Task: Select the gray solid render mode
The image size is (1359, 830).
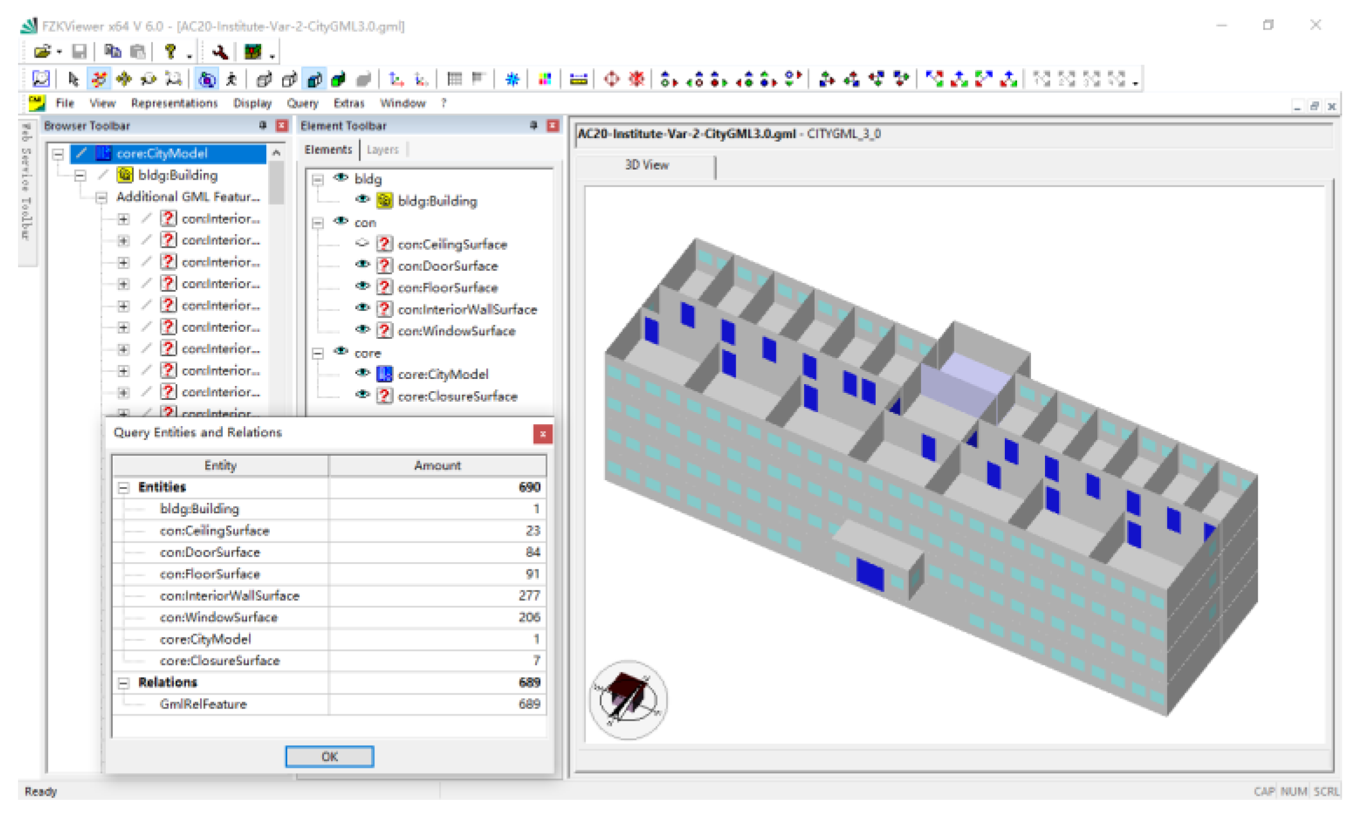Action: [x=364, y=78]
